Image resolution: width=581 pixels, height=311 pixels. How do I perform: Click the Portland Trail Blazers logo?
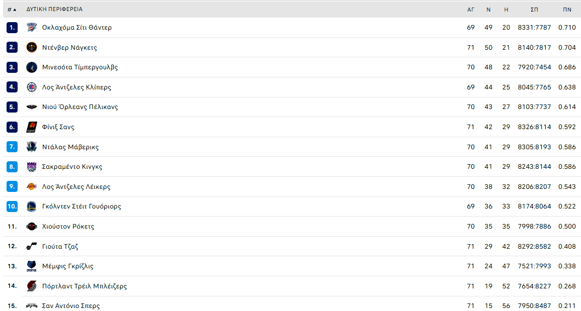[32, 286]
